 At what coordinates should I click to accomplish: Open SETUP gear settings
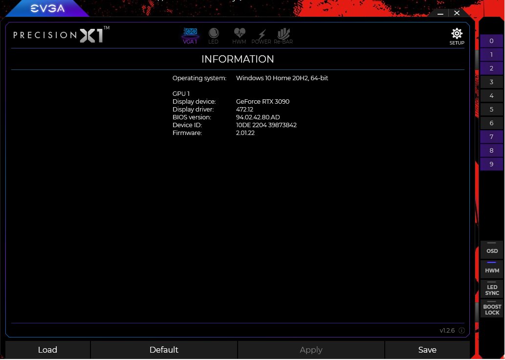pos(457,36)
